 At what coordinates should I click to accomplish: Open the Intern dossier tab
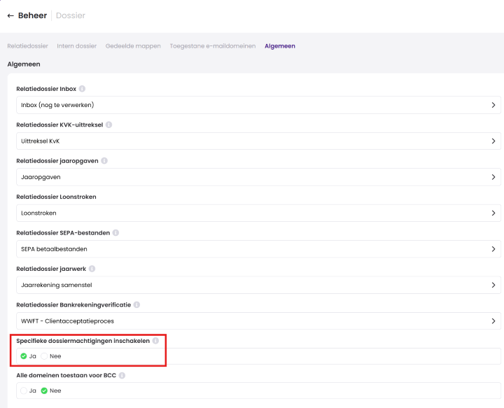pyautogui.click(x=76, y=46)
